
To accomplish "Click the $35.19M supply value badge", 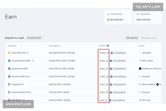I will (x=71, y=77).
